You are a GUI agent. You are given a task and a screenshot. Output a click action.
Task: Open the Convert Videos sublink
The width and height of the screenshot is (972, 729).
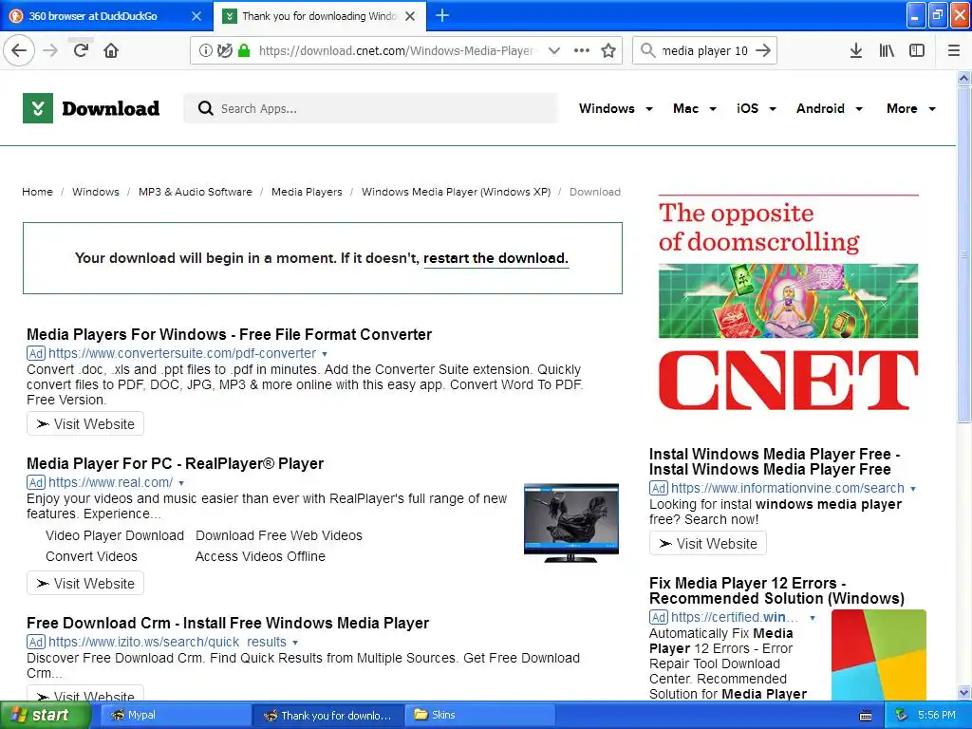pyautogui.click(x=91, y=556)
